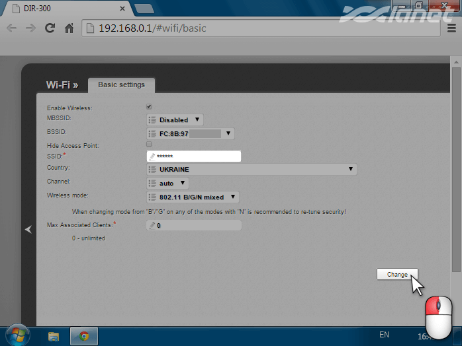The height and width of the screenshot is (346, 462).
Task: Open the Chrome menu icon
Action: (x=452, y=28)
